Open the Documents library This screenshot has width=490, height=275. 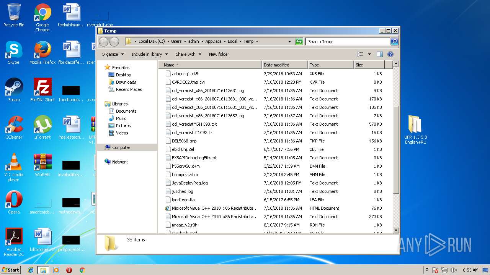click(126, 111)
